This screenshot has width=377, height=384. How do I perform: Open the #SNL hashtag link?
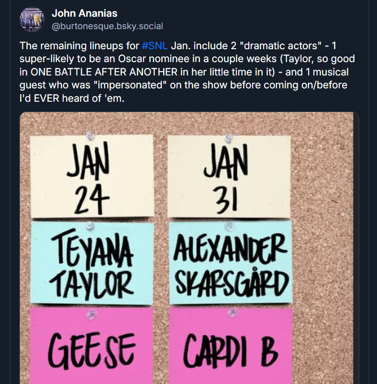click(155, 47)
